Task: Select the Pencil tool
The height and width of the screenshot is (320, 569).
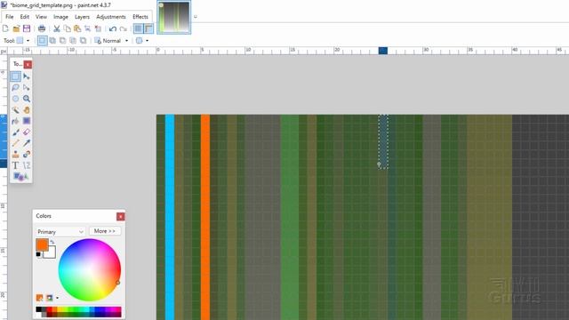Action: 15,143
